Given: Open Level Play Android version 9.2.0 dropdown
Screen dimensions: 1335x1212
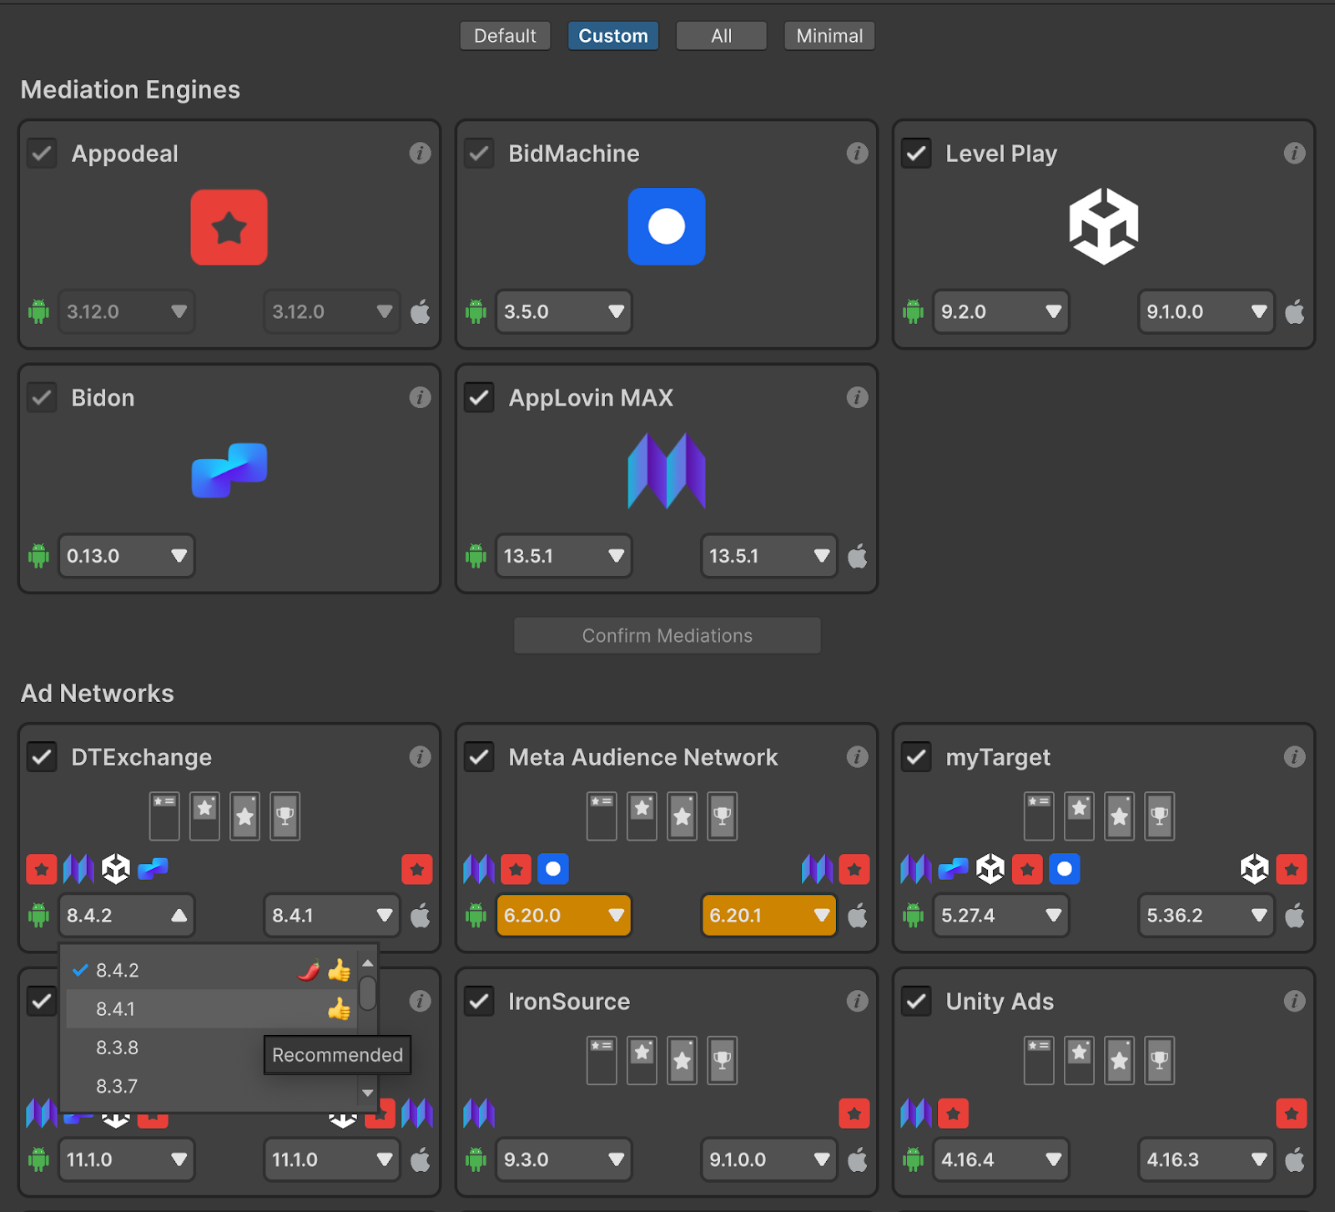Looking at the screenshot, I should [x=1000, y=312].
